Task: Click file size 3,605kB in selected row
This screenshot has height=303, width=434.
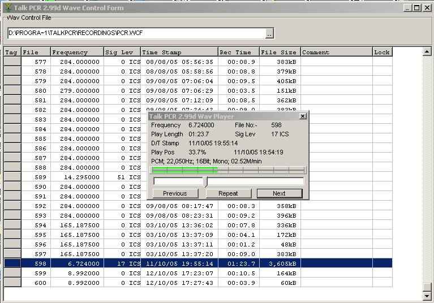Action: [280, 263]
